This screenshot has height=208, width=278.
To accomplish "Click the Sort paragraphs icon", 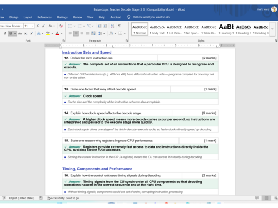I will [112, 26].
